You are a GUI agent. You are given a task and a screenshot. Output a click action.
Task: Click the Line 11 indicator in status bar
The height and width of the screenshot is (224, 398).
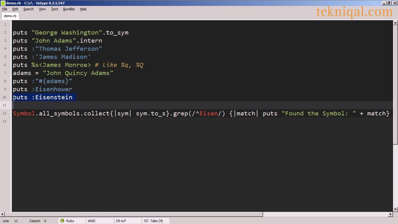[10, 221]
